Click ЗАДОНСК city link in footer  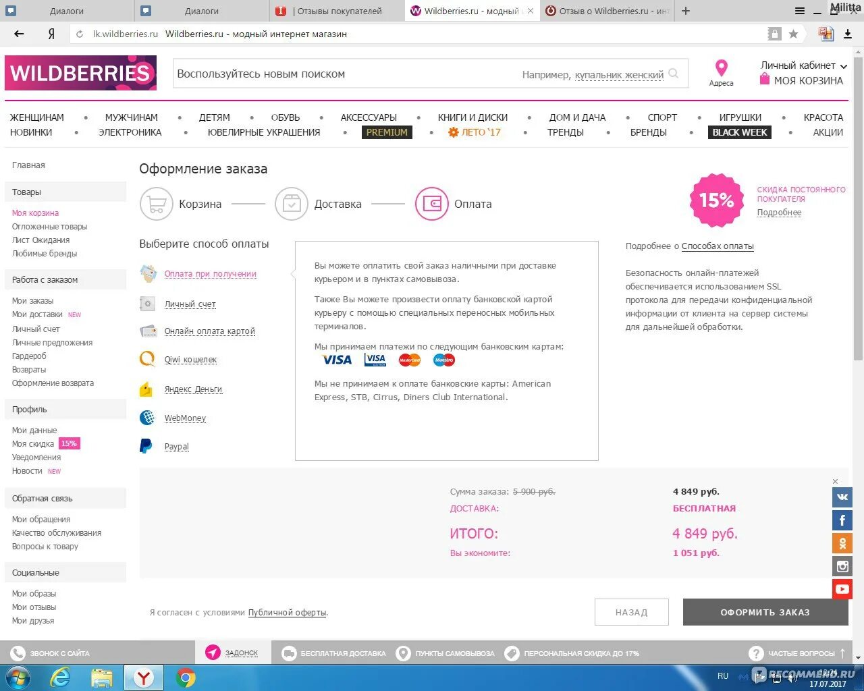tap(242, 653)
